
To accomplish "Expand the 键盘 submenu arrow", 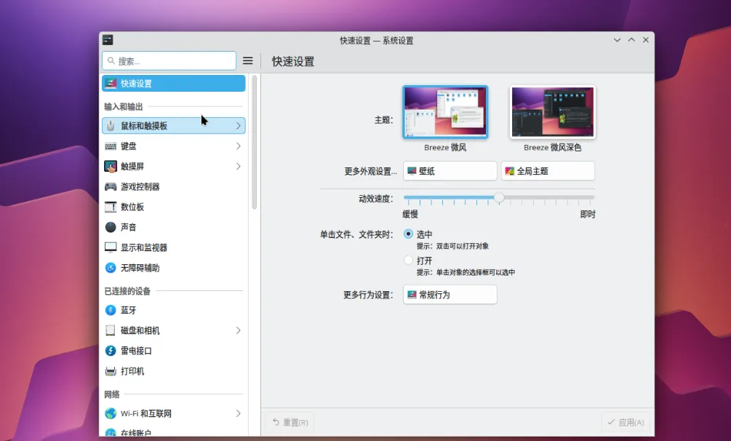I will point(238,146).
